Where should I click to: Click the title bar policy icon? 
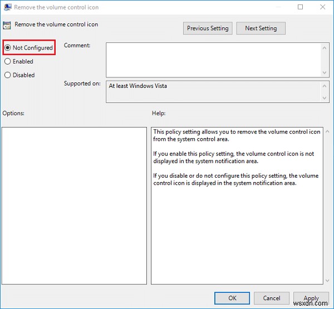point(7,7)
